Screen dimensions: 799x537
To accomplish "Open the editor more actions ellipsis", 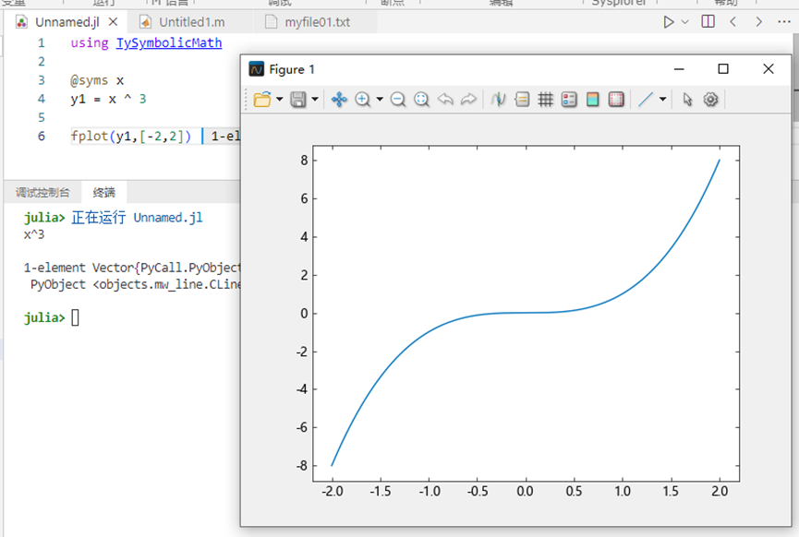I will click(x=783, y=22).
